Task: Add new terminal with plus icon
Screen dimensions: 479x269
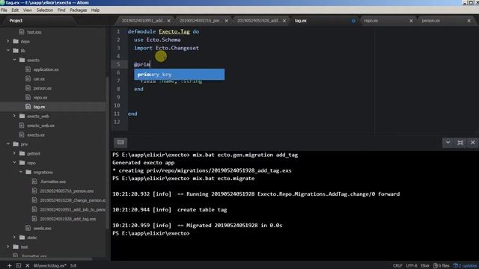Action: (x=10, y=266)
